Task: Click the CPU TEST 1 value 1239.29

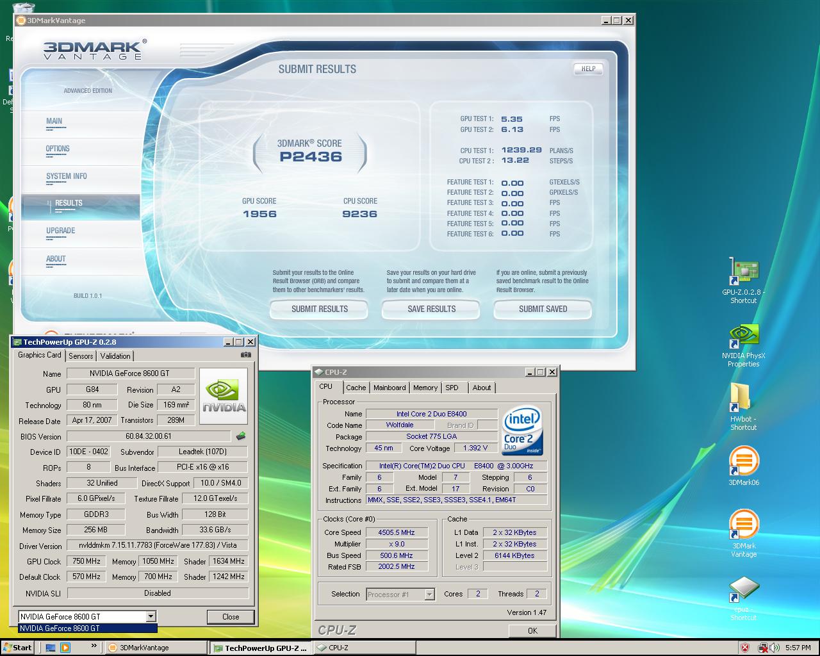Action: click(x=521, y=150)
